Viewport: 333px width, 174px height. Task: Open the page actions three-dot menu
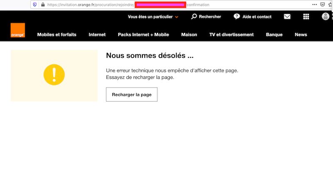315,5
